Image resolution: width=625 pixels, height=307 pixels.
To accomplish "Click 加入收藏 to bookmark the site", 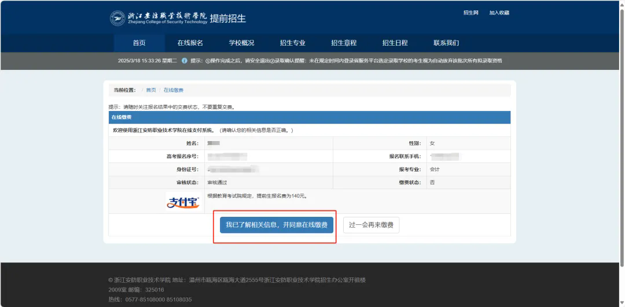I will [x=499, y=13].
